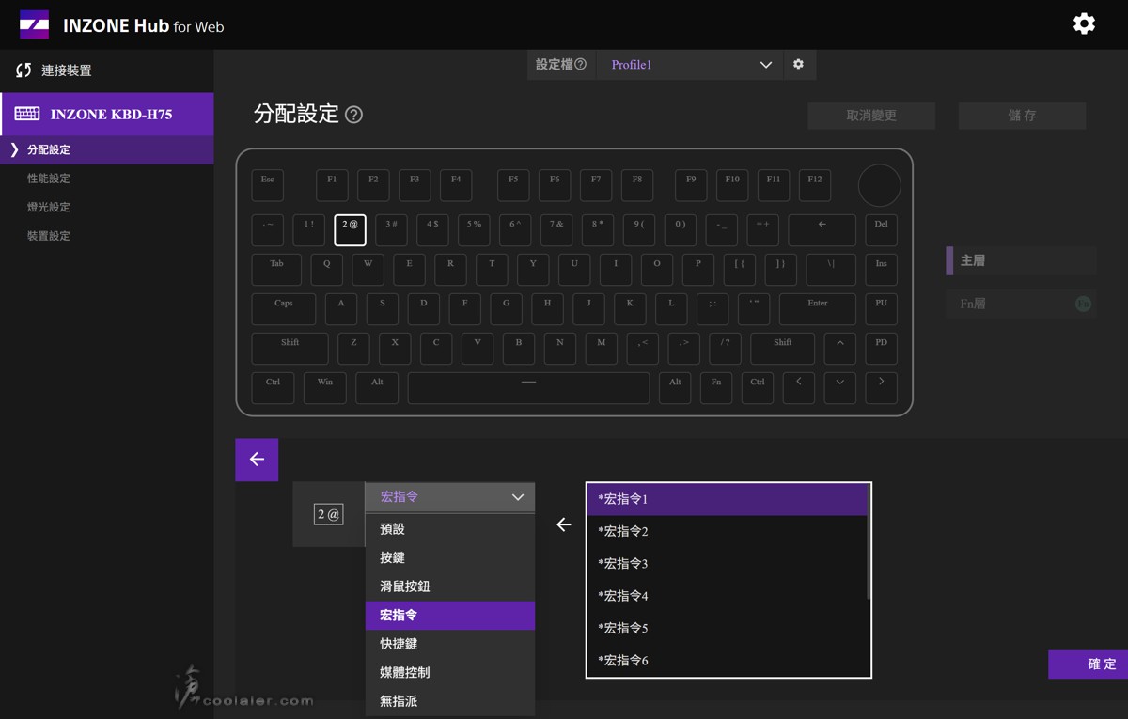Choose 滑鼠按鈕 from the dropdown list
Viewport: 1128px width, 719px height.
pyautogui.click(x=449, y=586)
